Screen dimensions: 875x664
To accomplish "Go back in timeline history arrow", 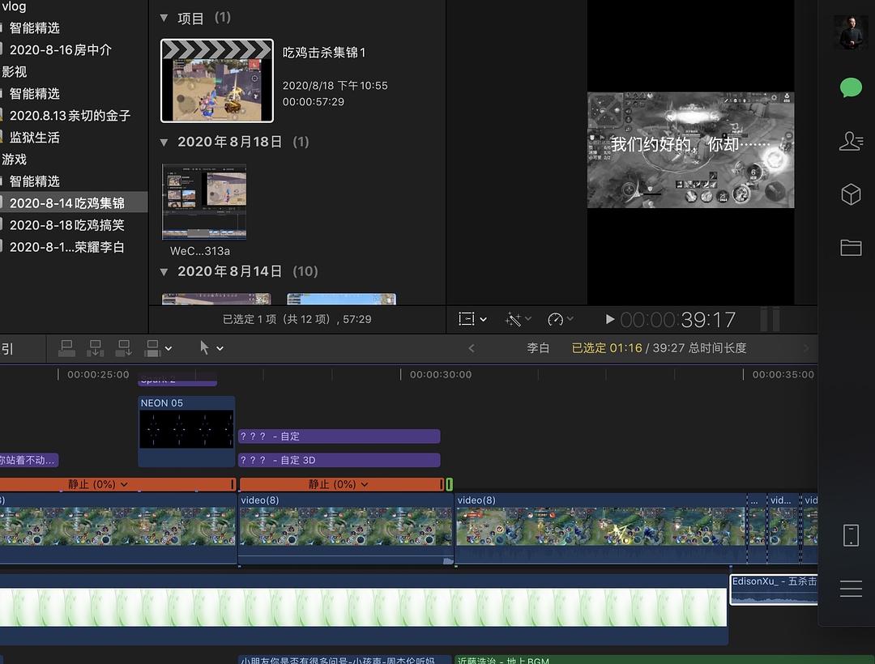I will 472,348.
